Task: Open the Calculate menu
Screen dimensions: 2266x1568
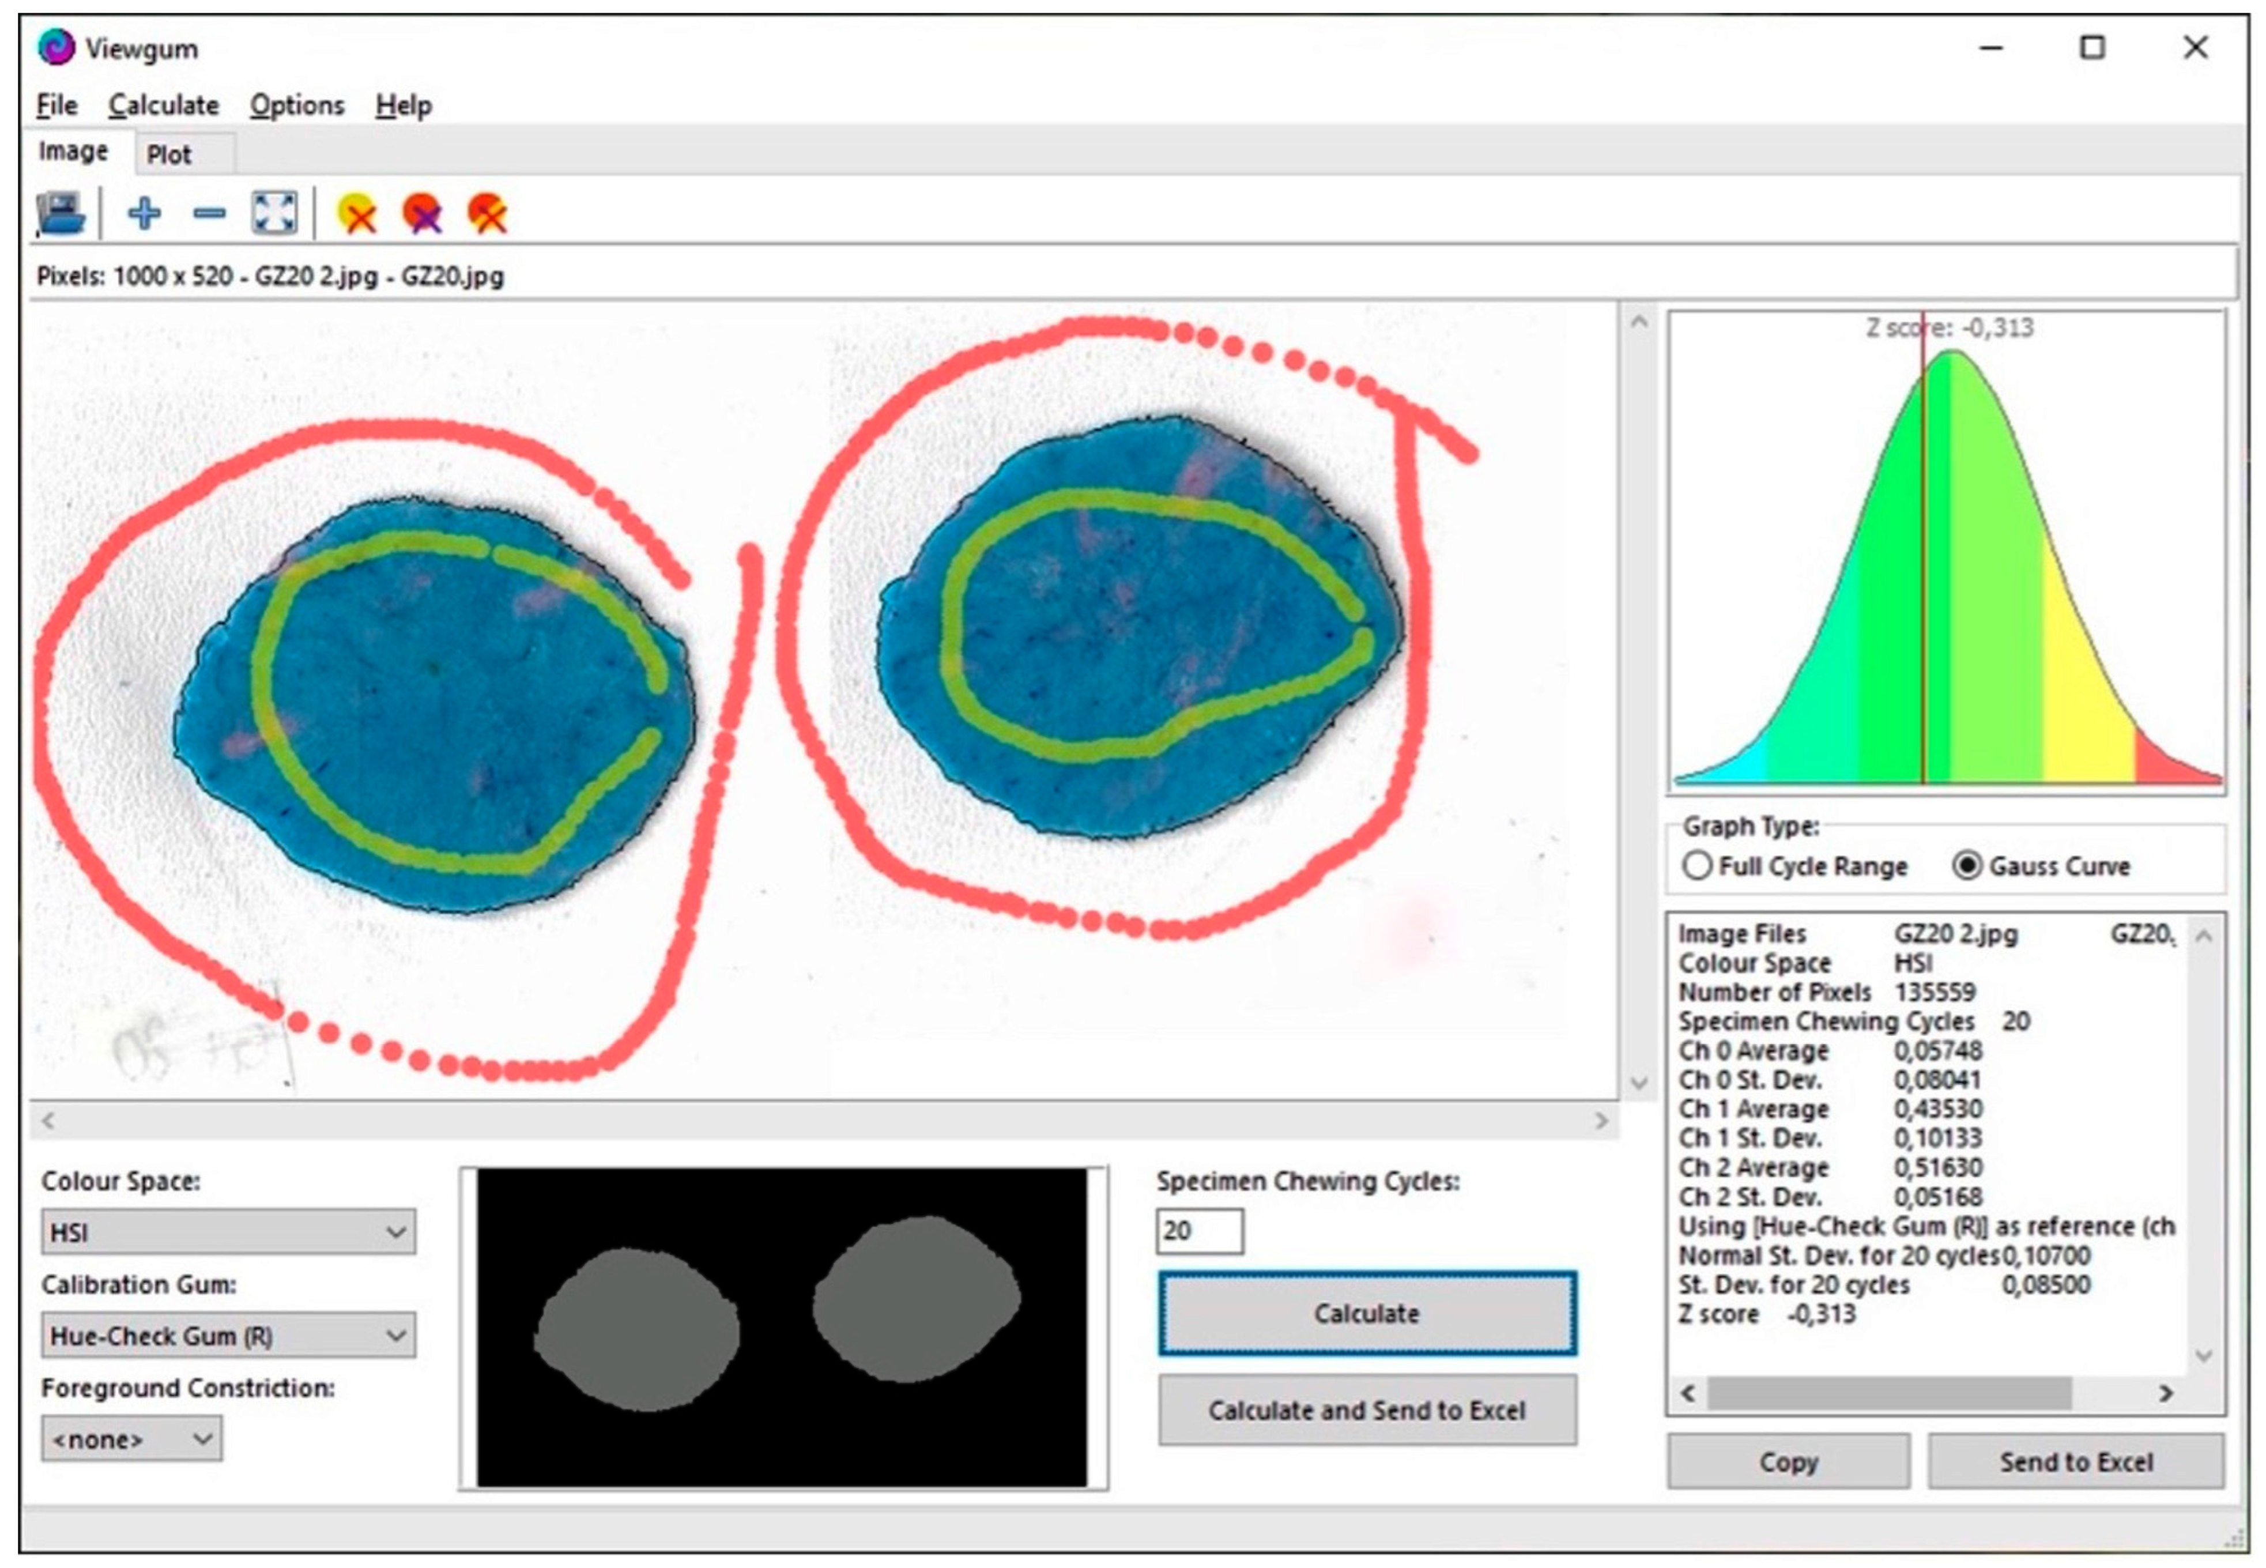Action: 163,105
